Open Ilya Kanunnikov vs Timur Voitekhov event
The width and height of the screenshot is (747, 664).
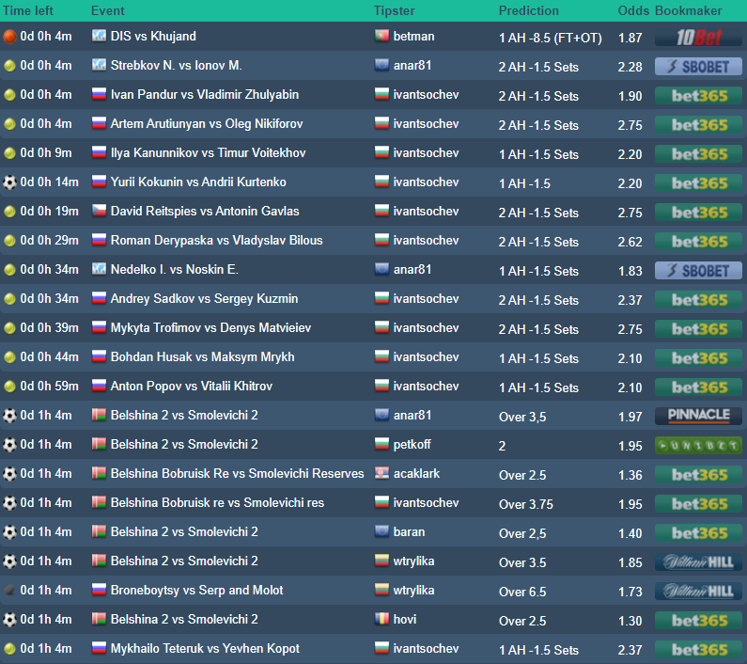point(208,152)
